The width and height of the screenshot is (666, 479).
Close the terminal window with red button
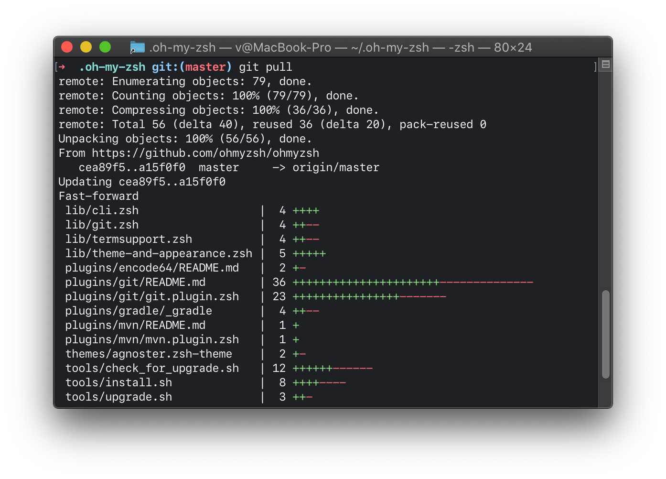coord(67,47)
